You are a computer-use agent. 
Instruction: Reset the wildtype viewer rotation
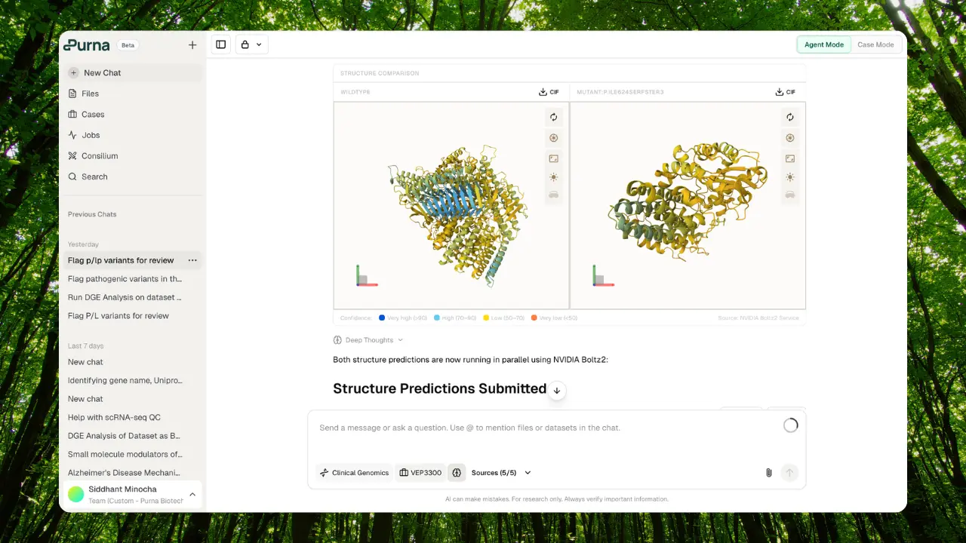[553, 118]
